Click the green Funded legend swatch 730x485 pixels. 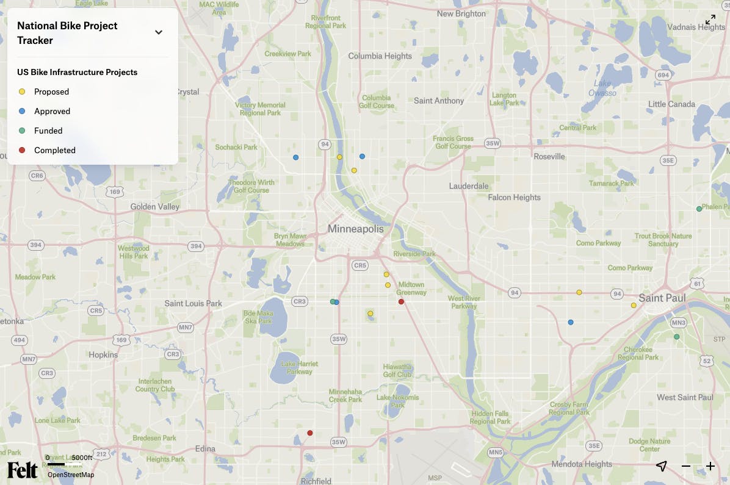point(22,131)
